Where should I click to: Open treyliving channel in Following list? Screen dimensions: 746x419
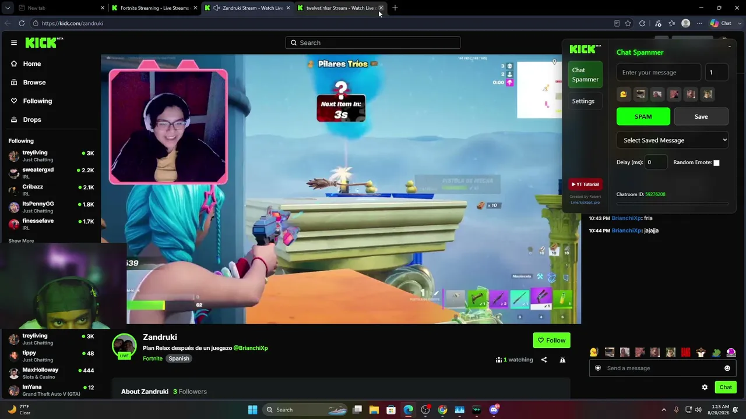tap(51, 156)
